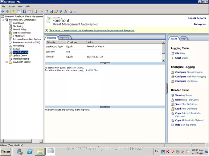The image size is (209, 156).
Task: Select Dashboard in the console tree
Action: tap(18, 23)
